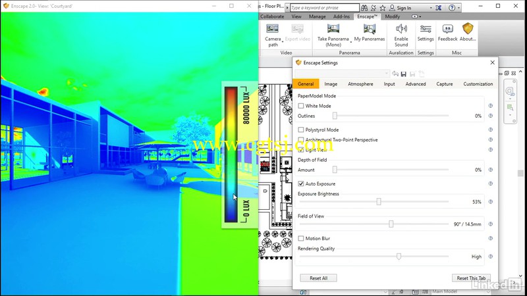
Task: Show help for Polystyrol Mode
Action: 490,130
